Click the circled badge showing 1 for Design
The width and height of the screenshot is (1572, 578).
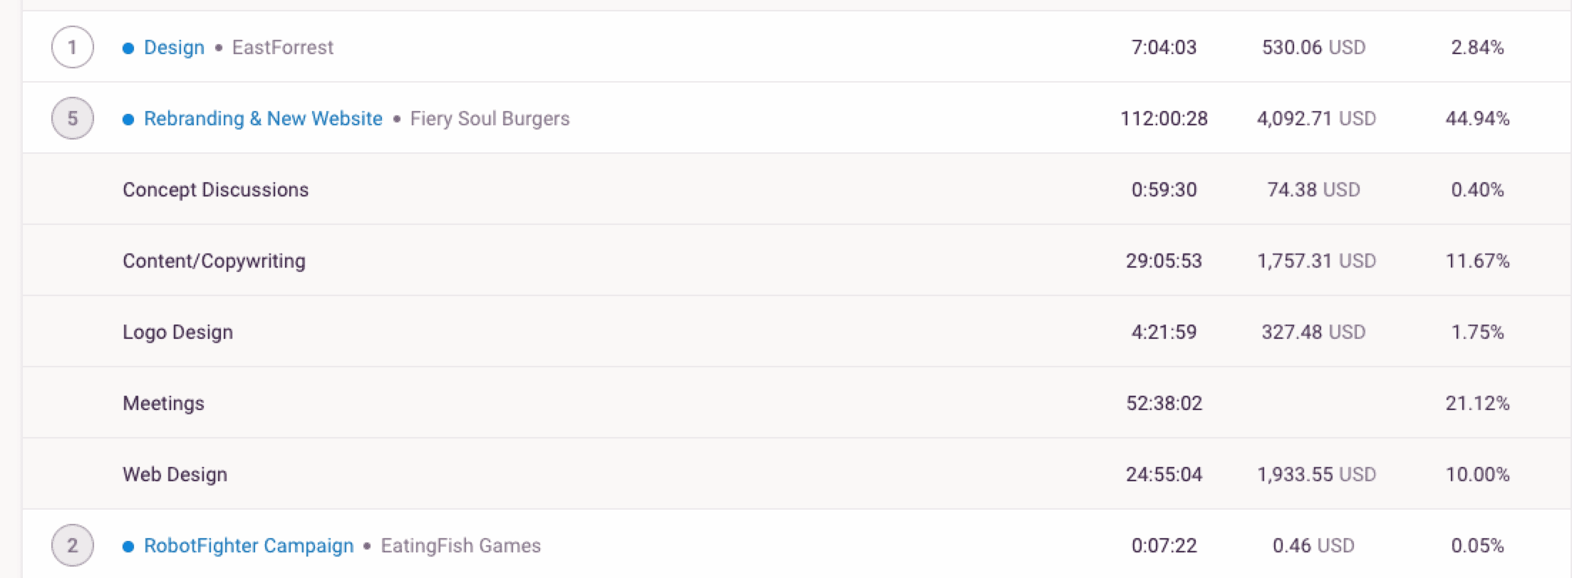71,47
